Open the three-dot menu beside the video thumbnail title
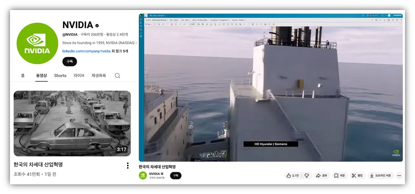The width and height of the screenshot is (415, 194). tap(128, 166)
